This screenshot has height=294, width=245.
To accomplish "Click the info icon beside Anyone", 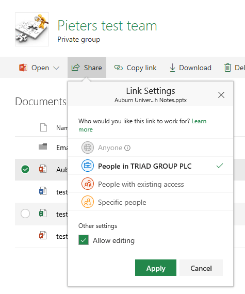I will 127,148.
